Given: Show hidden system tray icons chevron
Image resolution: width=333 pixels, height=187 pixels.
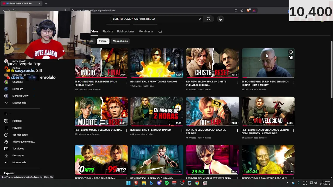Looking at the screenshot, I should (x=287, y=183).
